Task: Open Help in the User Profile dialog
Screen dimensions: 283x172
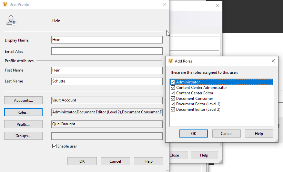Action: pos(148,161)
